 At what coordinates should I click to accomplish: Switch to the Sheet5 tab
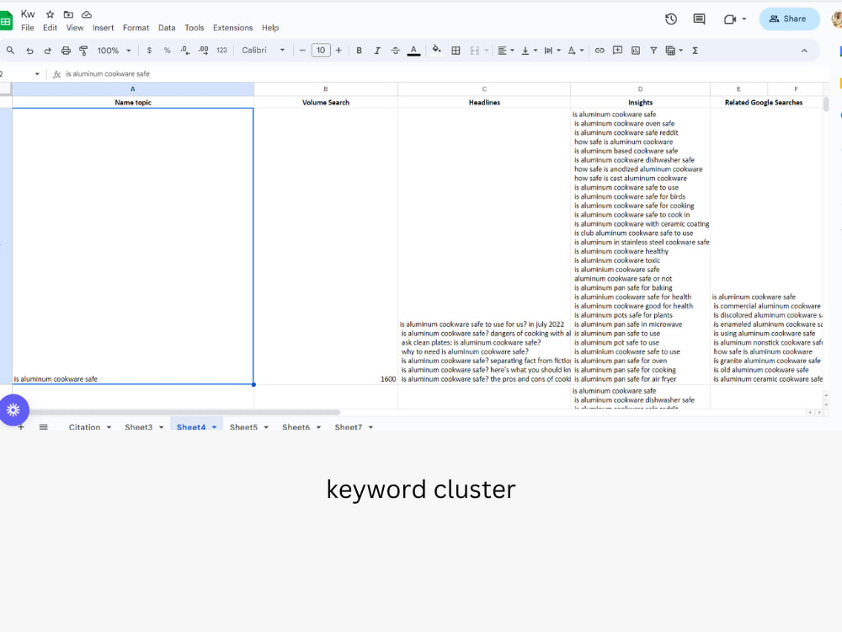[x=243, y=426]
